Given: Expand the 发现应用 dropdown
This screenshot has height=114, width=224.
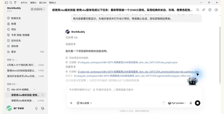Looking at the screenshot, I should tap(38, 9).
